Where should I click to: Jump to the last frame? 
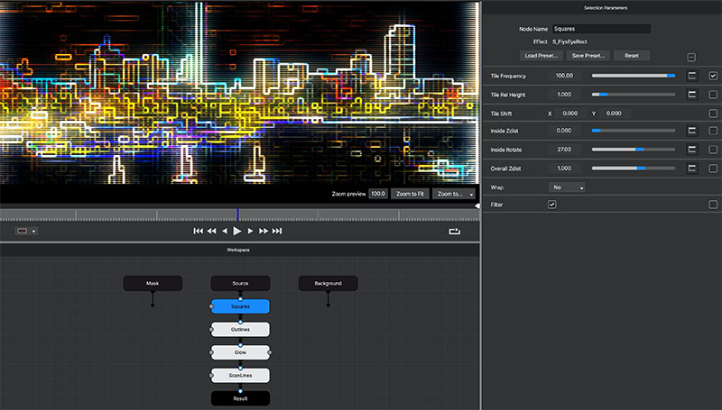(x=278, y=232)
